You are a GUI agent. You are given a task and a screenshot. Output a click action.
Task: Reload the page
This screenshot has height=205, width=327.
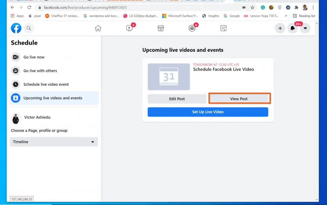click(x=29, y=8)
